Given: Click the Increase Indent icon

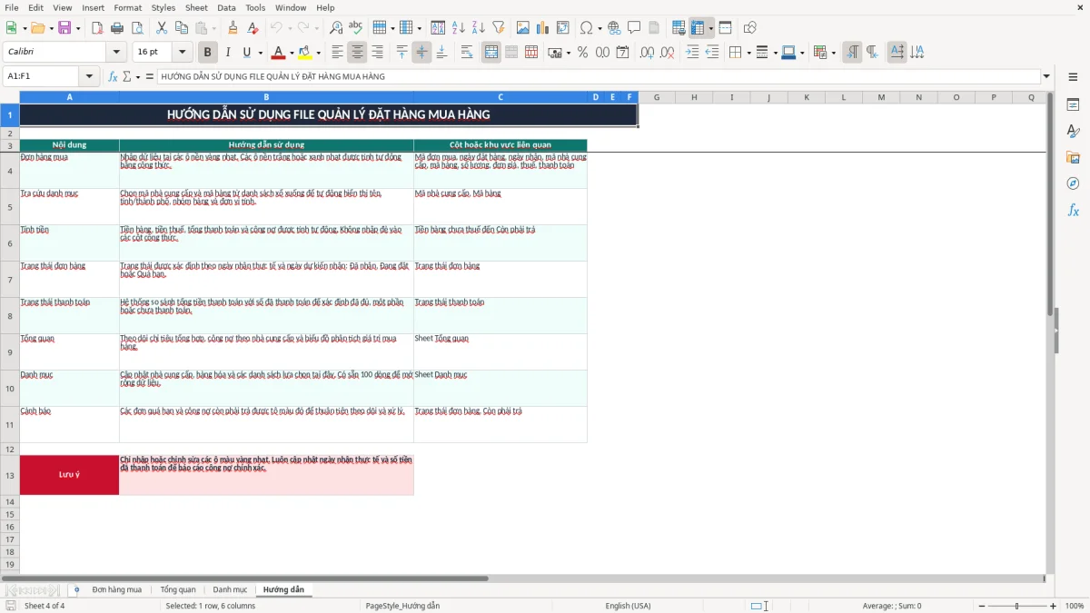Looking at the screenshot, I should [x=692, y=53].
